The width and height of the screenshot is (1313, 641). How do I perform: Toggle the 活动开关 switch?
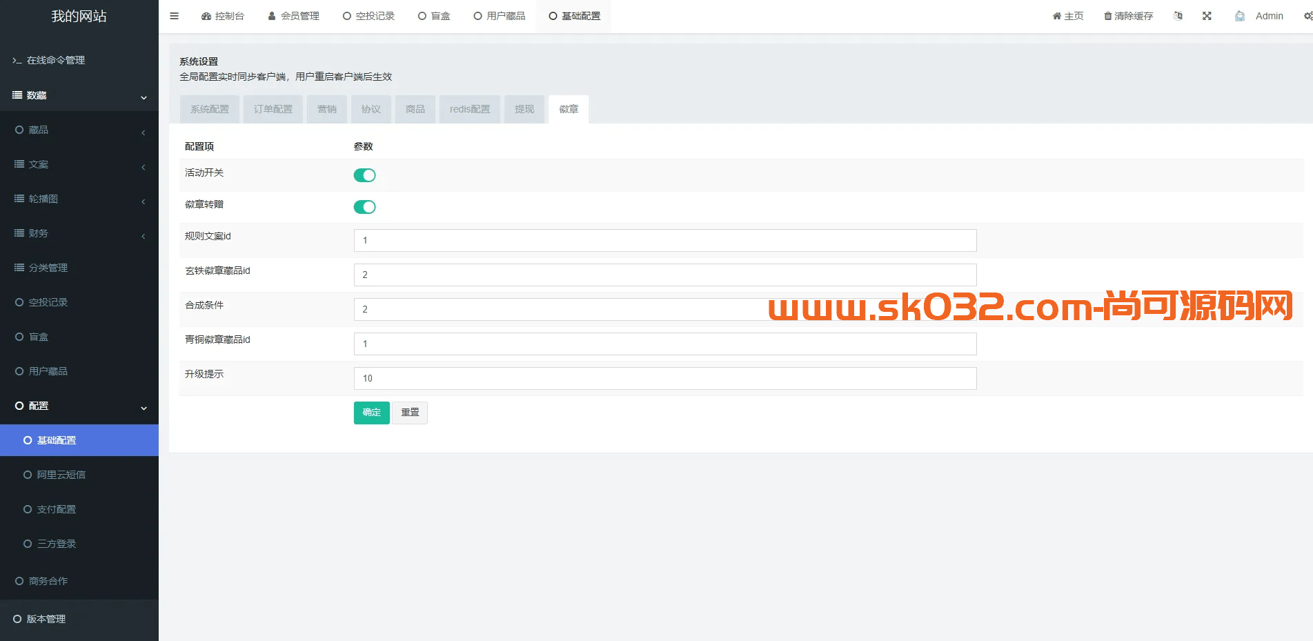(364, 175)
